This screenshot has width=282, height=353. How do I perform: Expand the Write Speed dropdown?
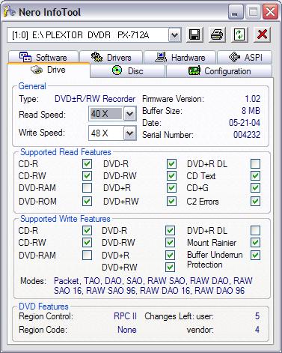129,133
